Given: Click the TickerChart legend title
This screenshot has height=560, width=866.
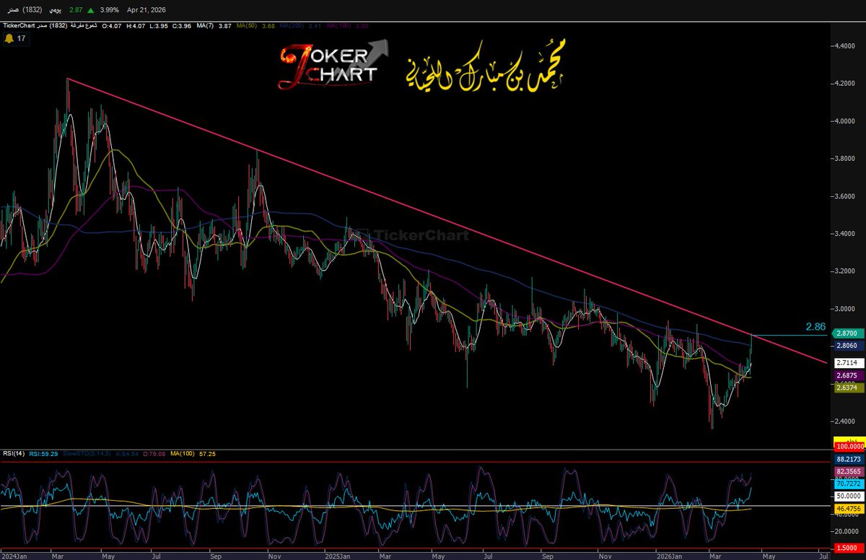Looking at the screenshot, I should tap(19, 25).
